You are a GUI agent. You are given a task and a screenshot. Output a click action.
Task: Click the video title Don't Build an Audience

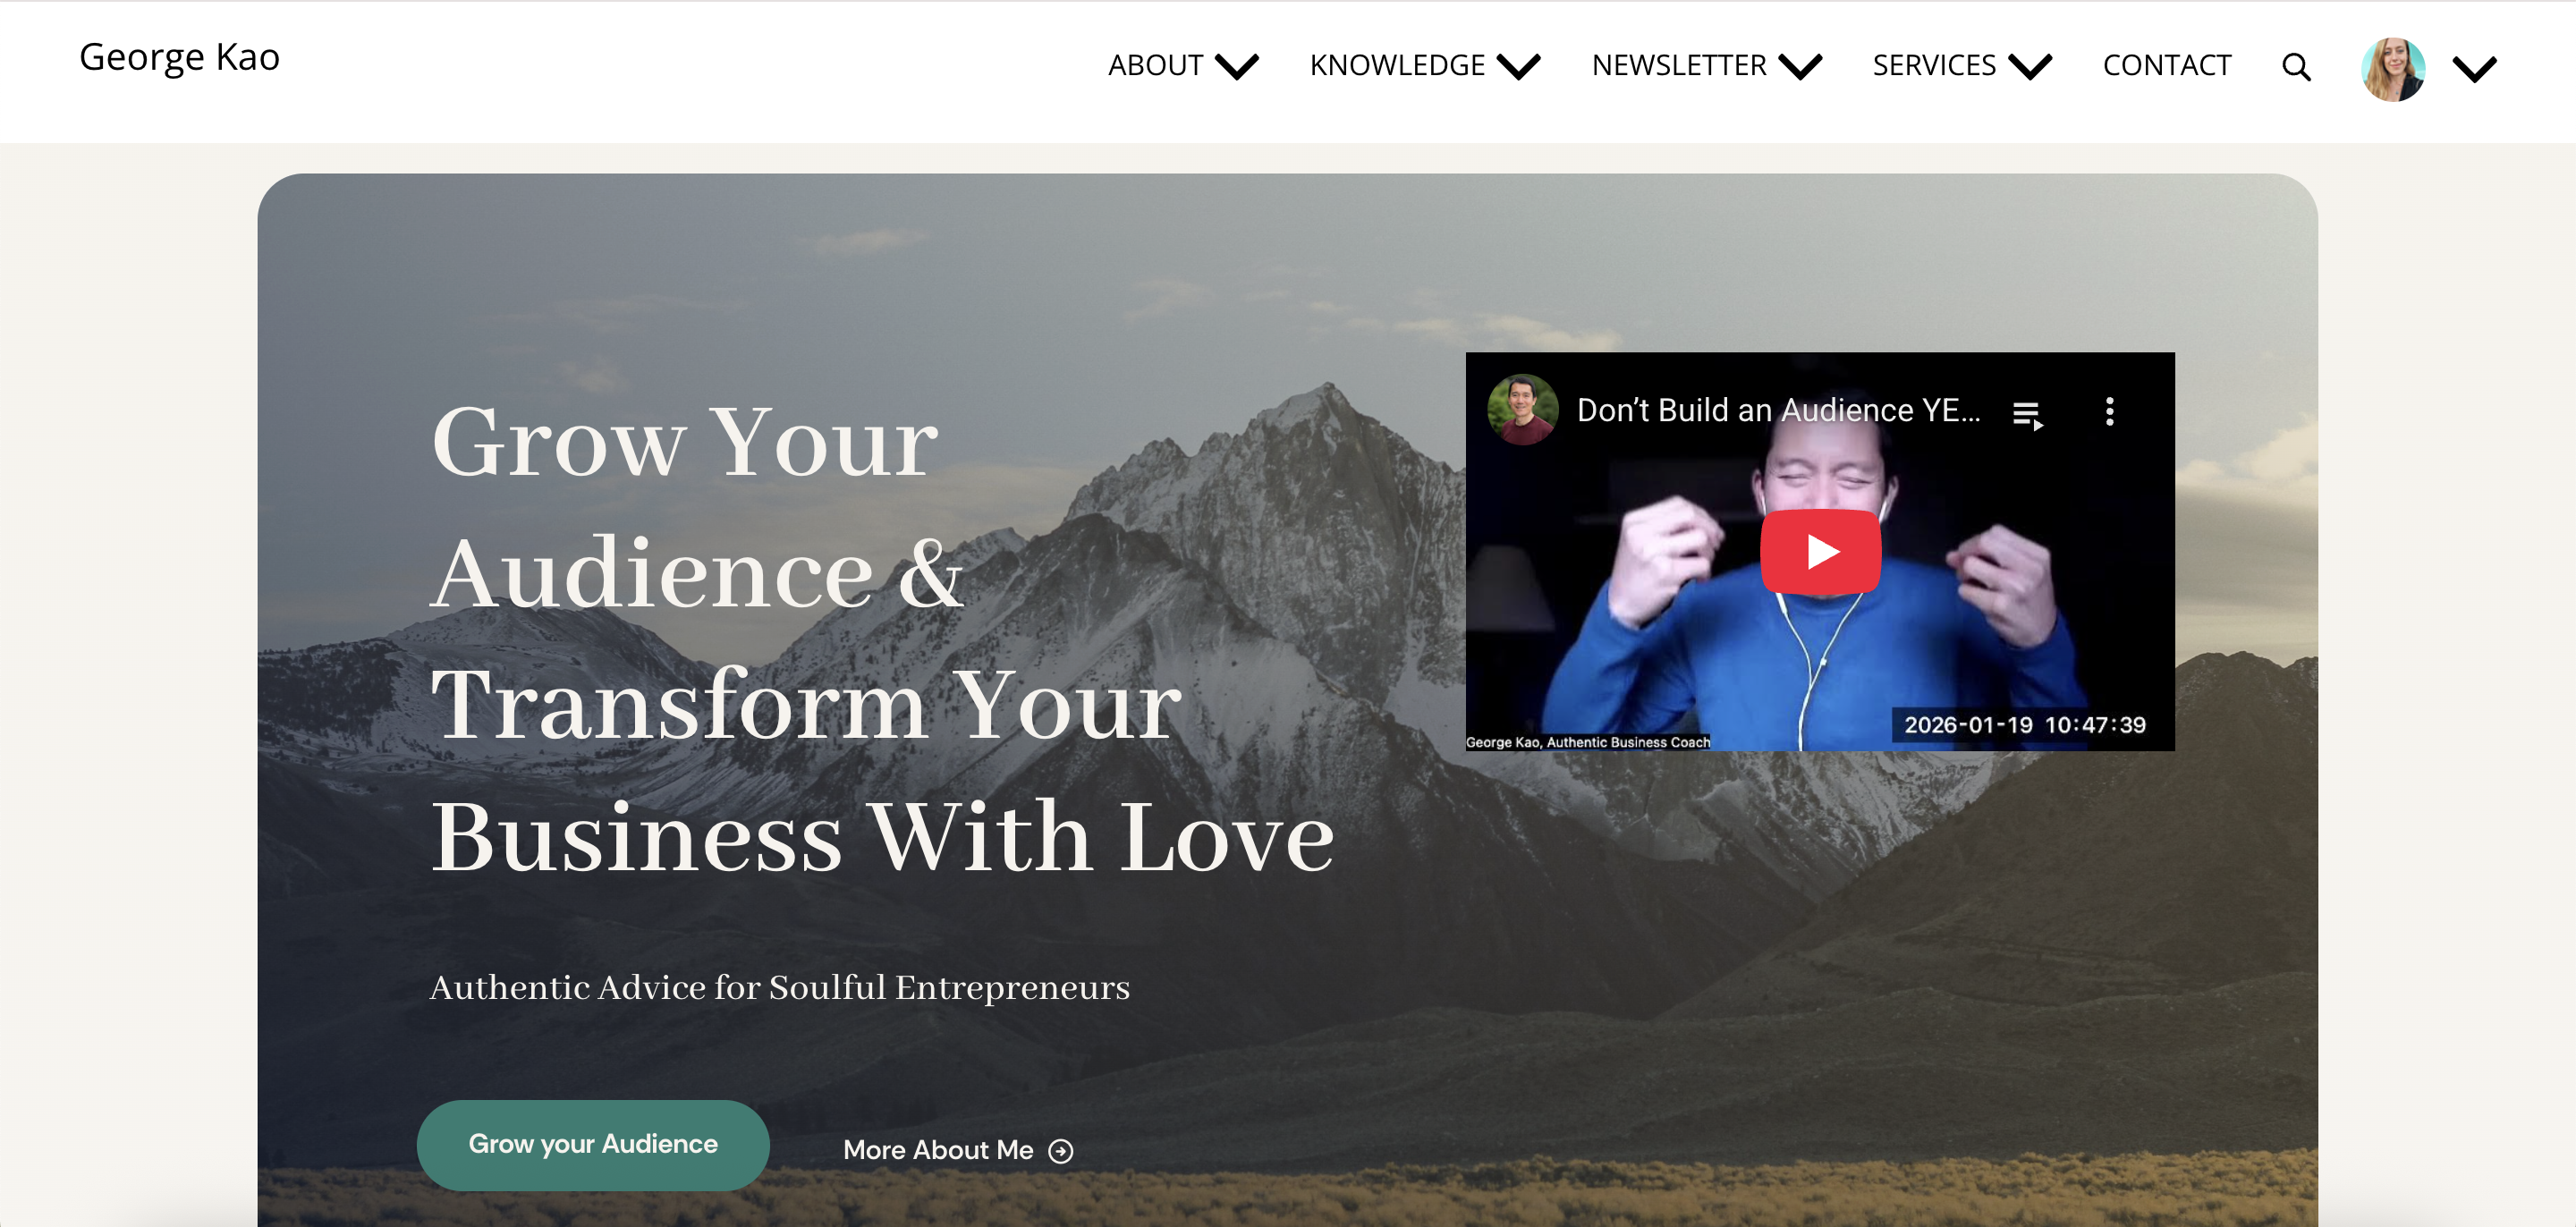point(1777,410)
